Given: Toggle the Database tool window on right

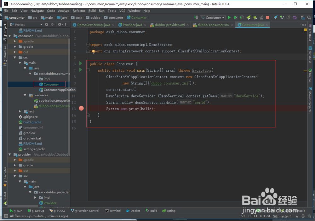Looking at the screenshot, I should [x=310, y=55].
